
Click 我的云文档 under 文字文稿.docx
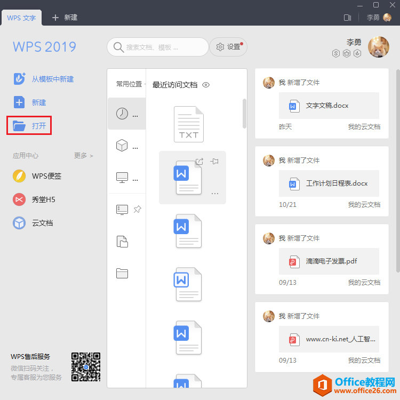[364, 127]
